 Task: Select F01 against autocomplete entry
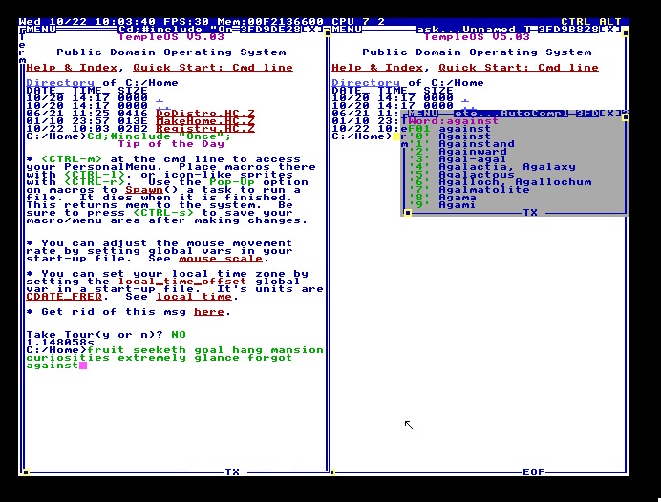click(449, 129)
